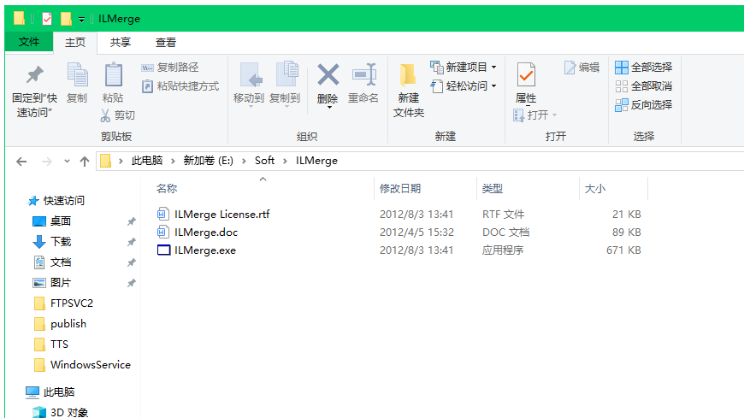Expand the chevron after 此电脑 in breadcrumb
This screenshot has height=418, width=744.
click(174, 162)
